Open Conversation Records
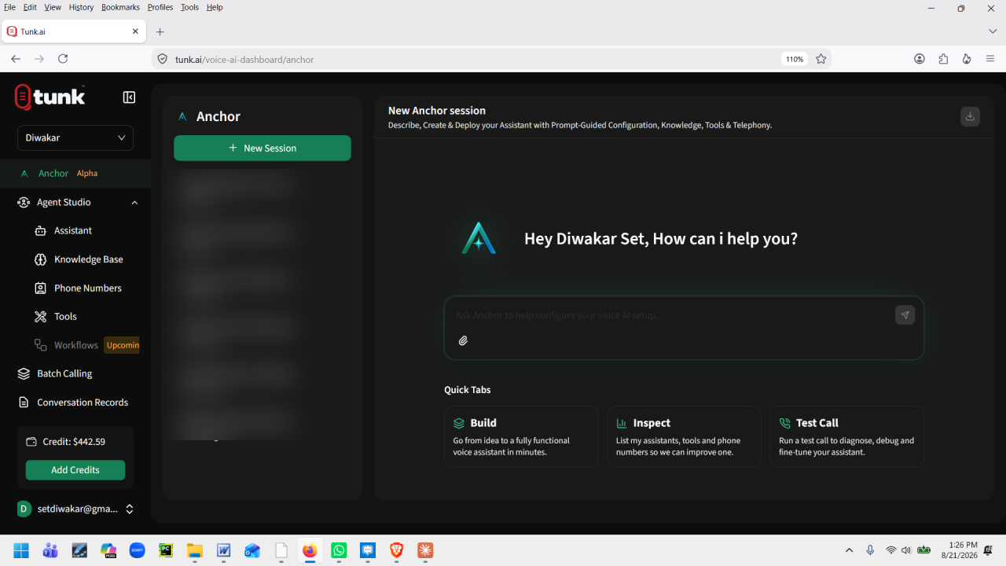 click(82, 402)
